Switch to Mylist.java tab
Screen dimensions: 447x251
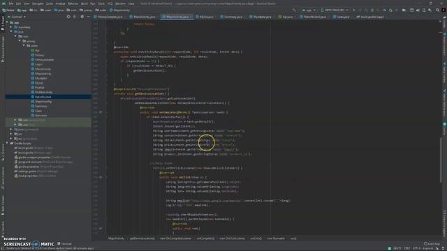[205, 17]
